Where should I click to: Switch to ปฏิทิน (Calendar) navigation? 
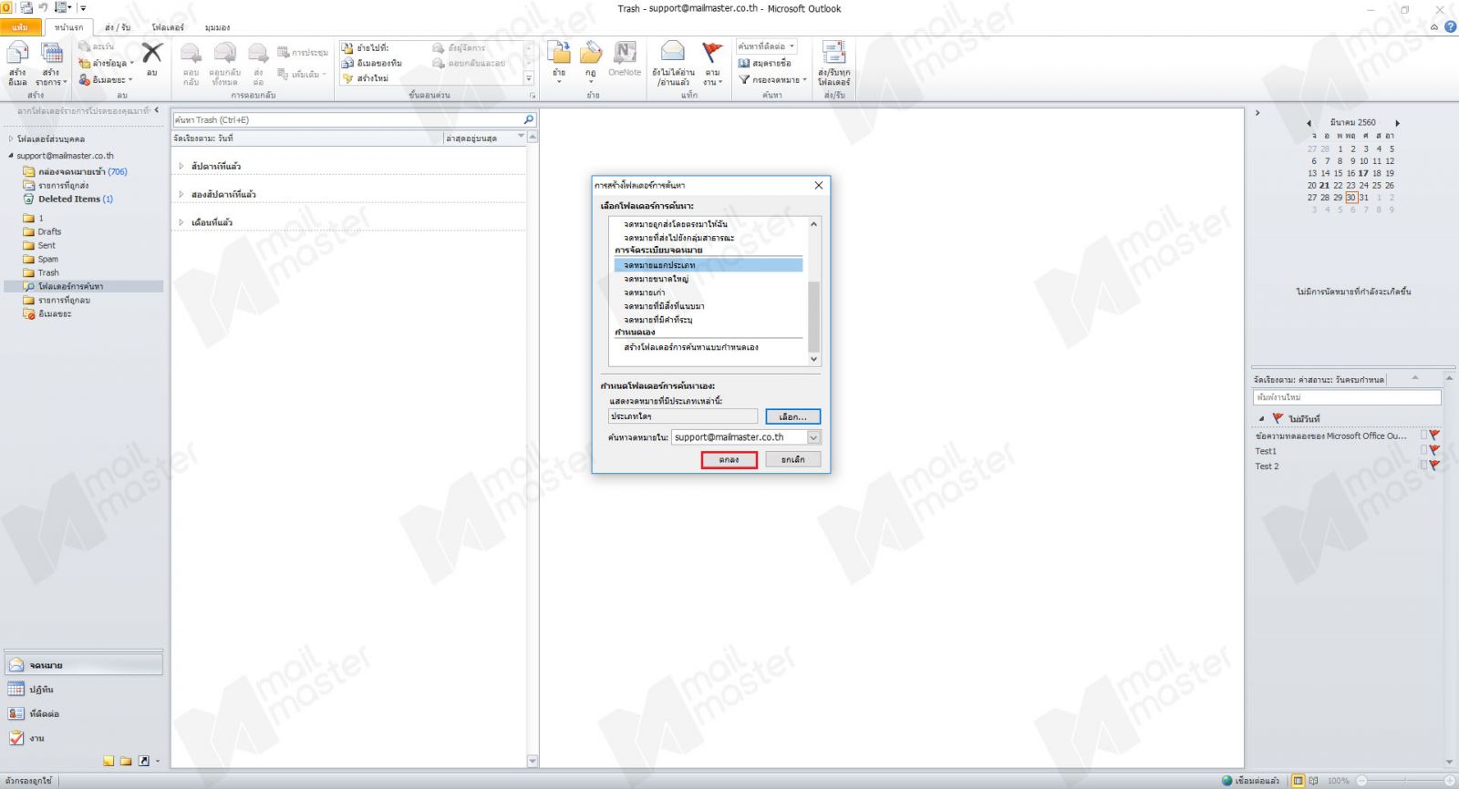click(84, 690)
